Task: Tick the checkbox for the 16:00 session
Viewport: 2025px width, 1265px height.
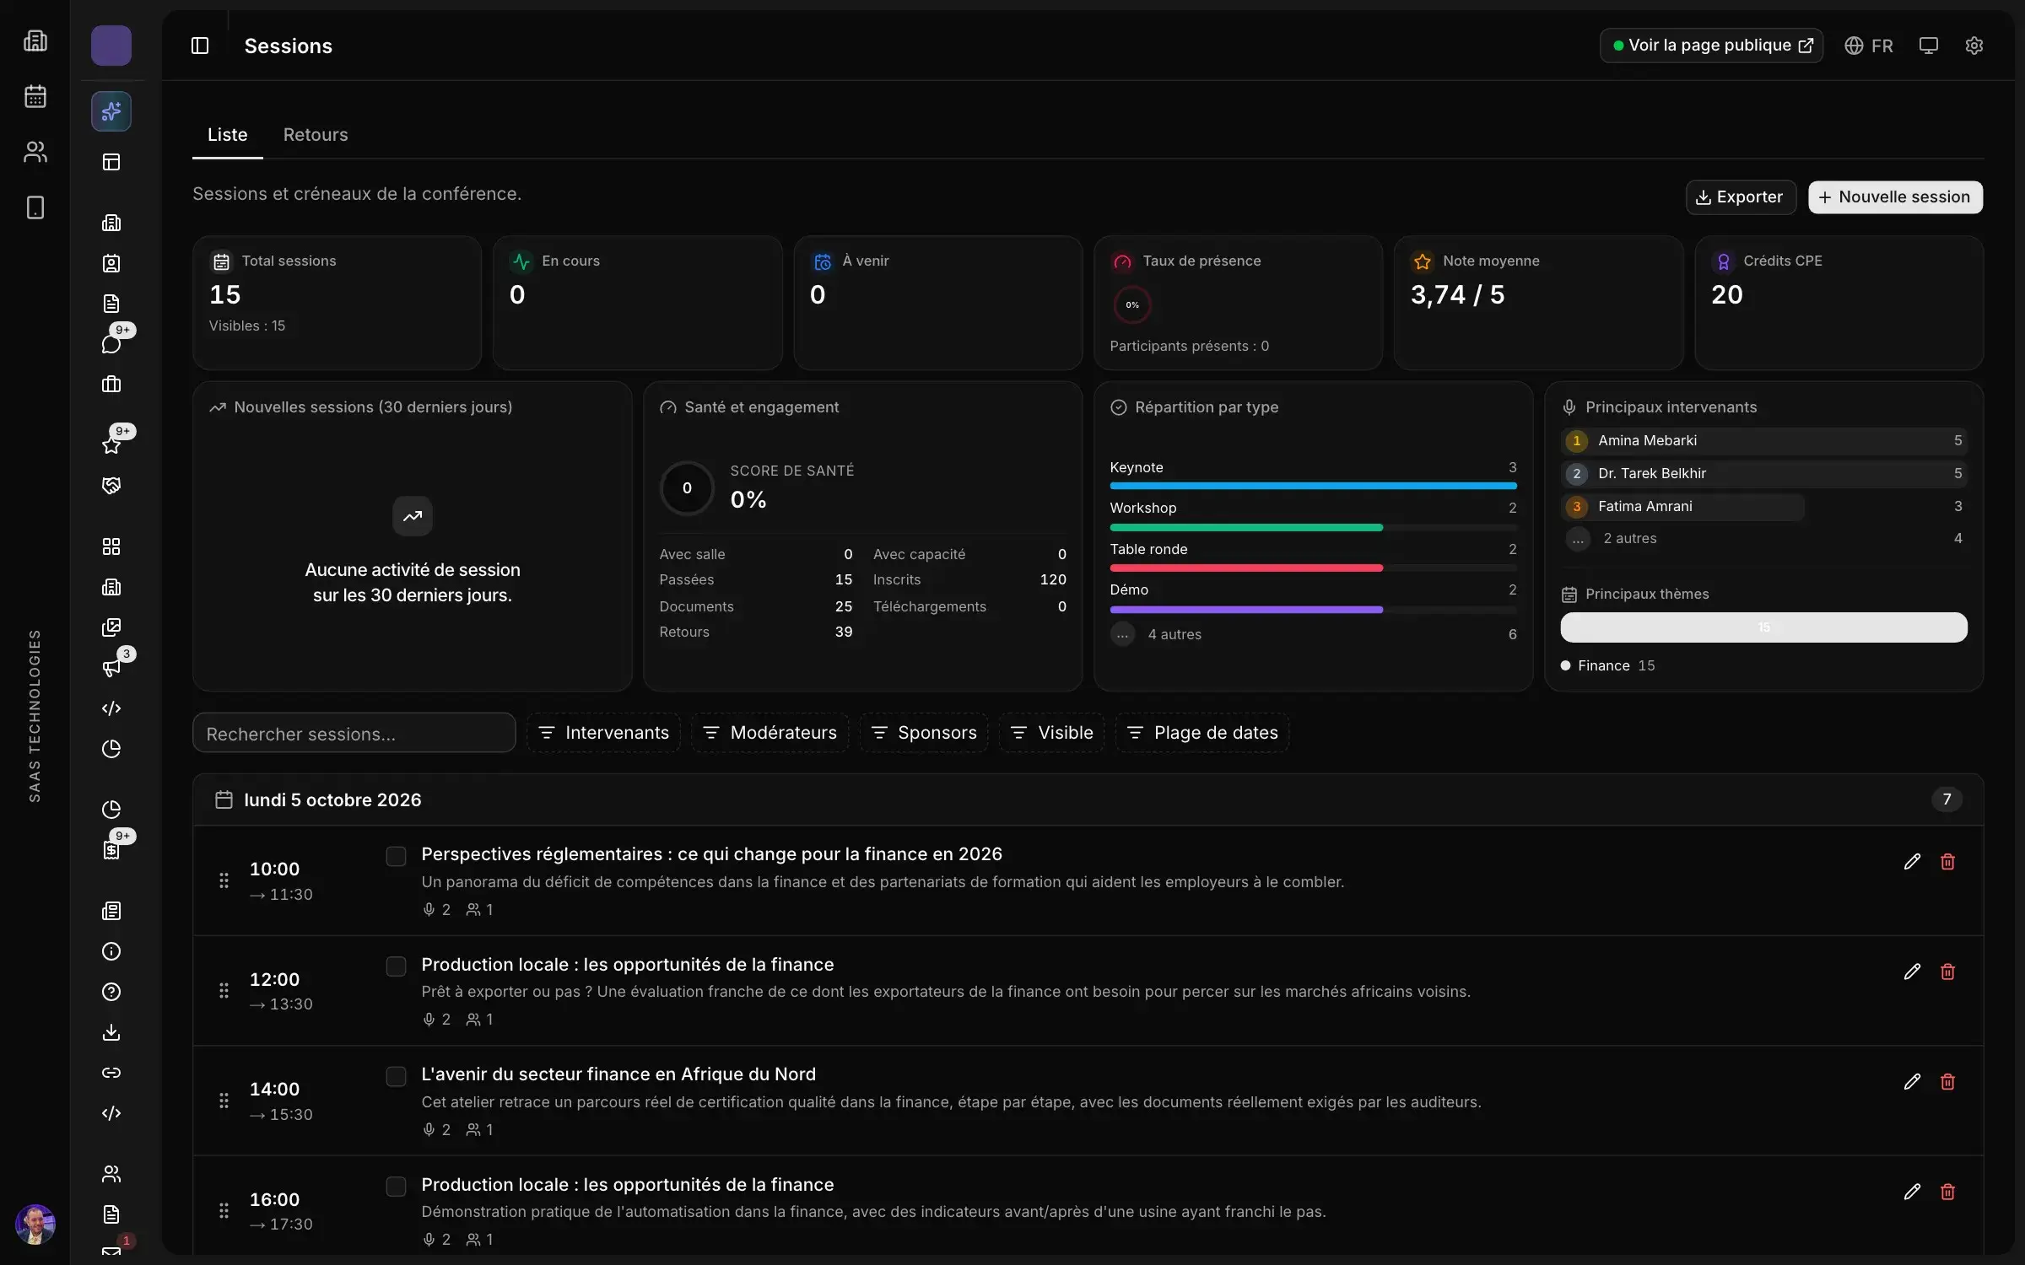Action: [396, 1187]
